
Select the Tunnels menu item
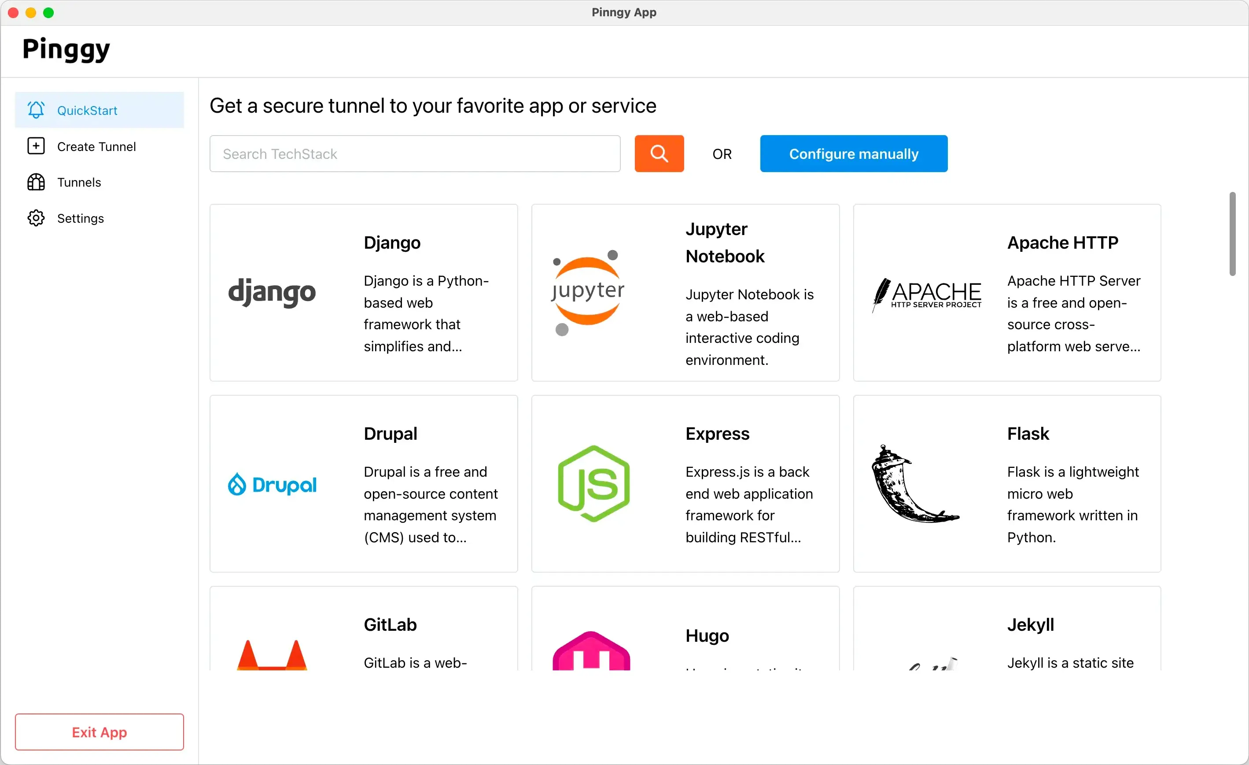pos(79,182)
